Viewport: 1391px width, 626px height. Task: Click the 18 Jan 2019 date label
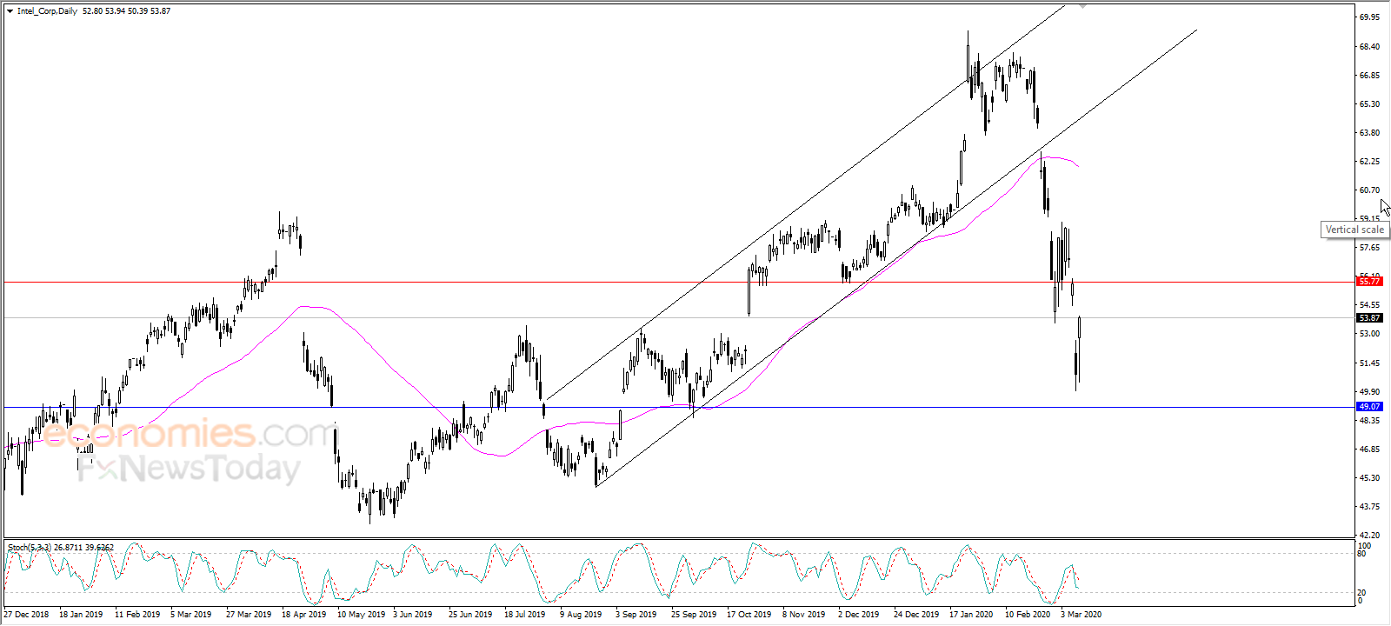(81, 615)
